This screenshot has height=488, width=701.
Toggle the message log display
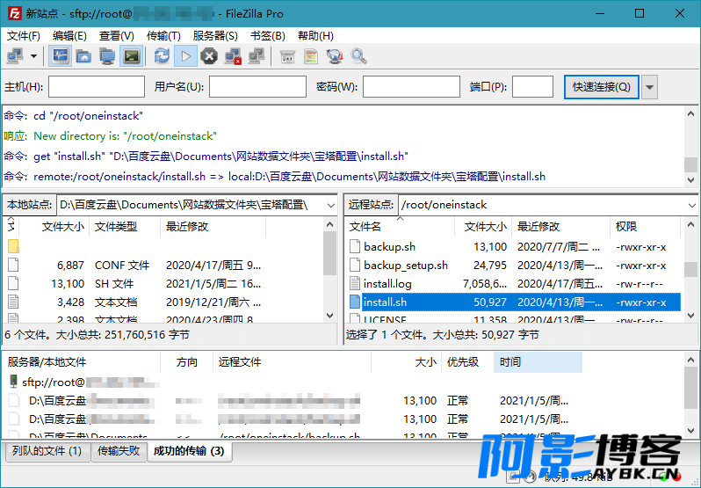click(x=61, y=56)
